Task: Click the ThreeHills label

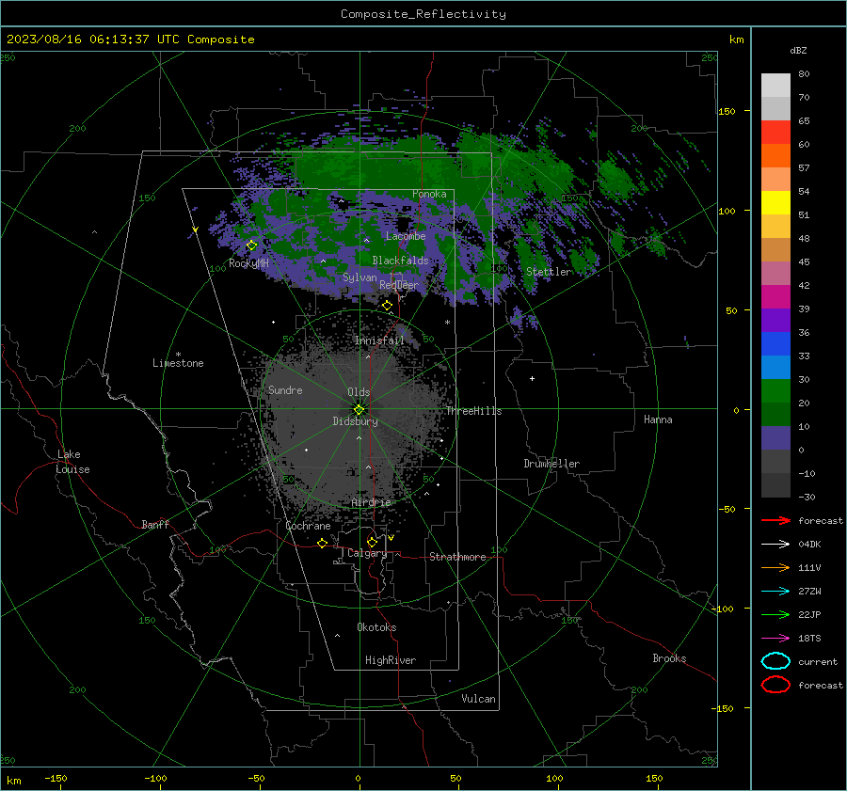Action: coord(473,411)
